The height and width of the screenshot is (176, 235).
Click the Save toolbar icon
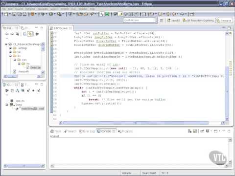click(14, 14)
